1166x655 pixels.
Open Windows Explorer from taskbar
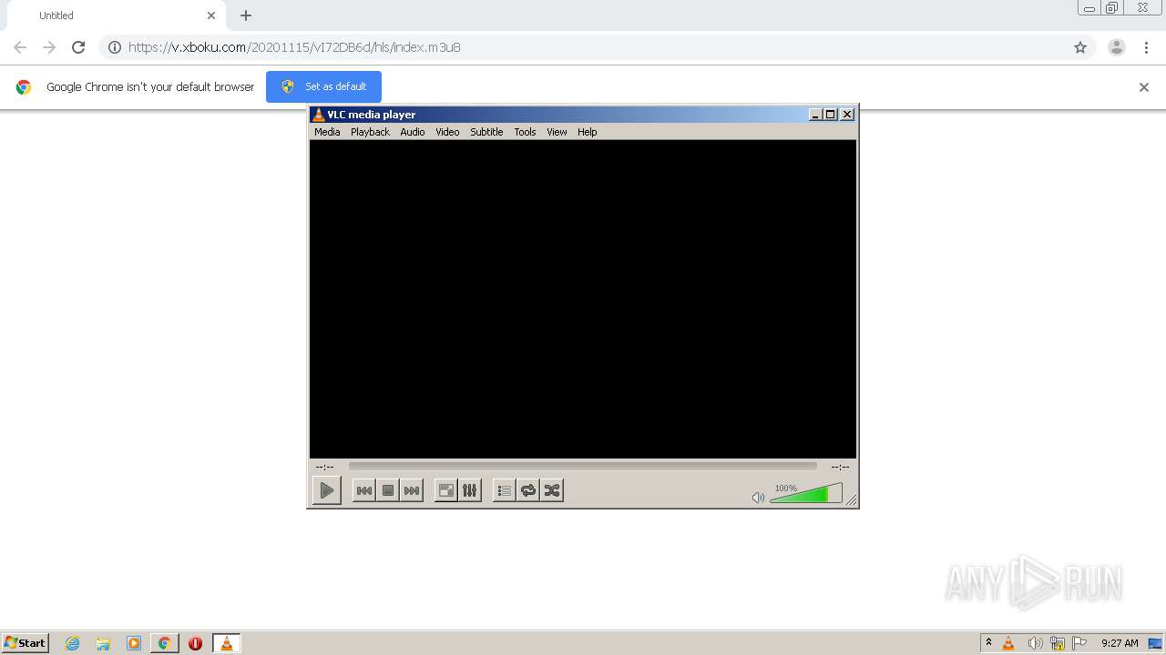click(103, 643)
